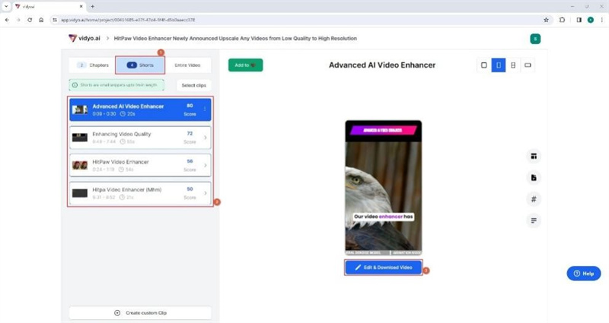This screenshot has height=323, width=609.
Task: Select HitPaw Video Enhancer clip thumbnail
Action: coord(80,165)
